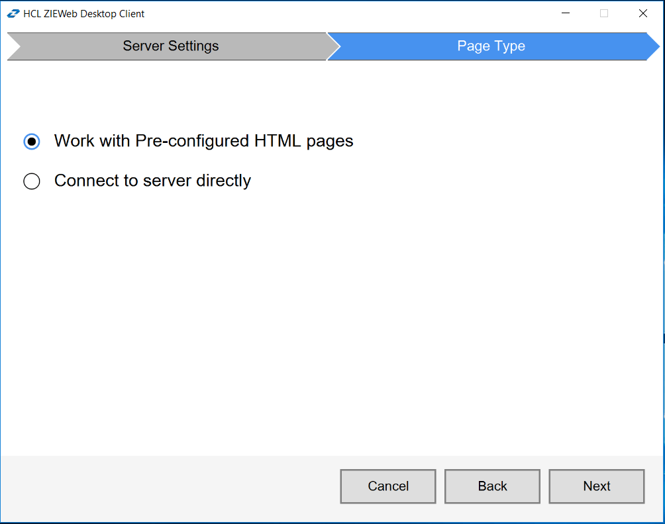The height and width of the screenshot is (524, 665).
Task: Choose Work with Pre-configured HTML pages
Action: tap(31, 141)
